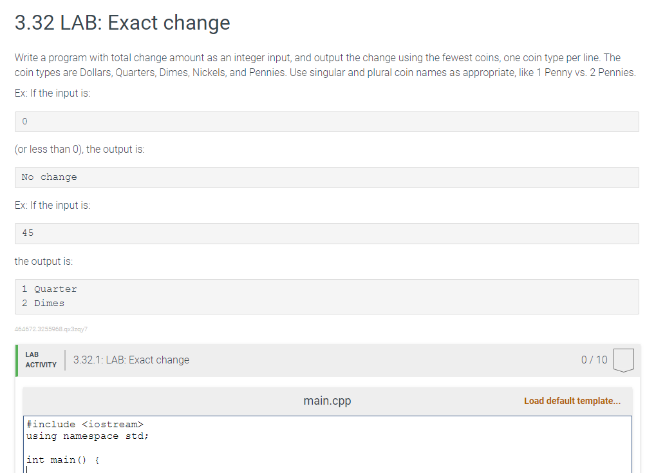Click the text cursor position in the editor
The height and width of the screenshot is (473, 665).
click(27, 468)
